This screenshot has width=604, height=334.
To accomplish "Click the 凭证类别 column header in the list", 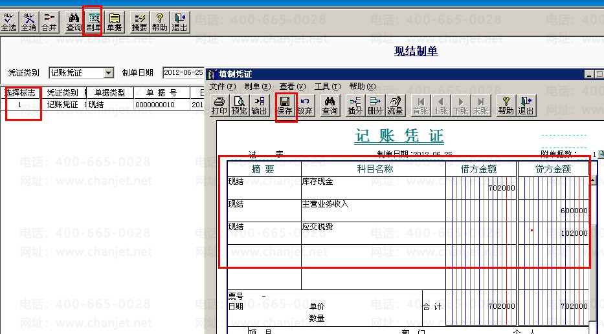I will [62, 92].
